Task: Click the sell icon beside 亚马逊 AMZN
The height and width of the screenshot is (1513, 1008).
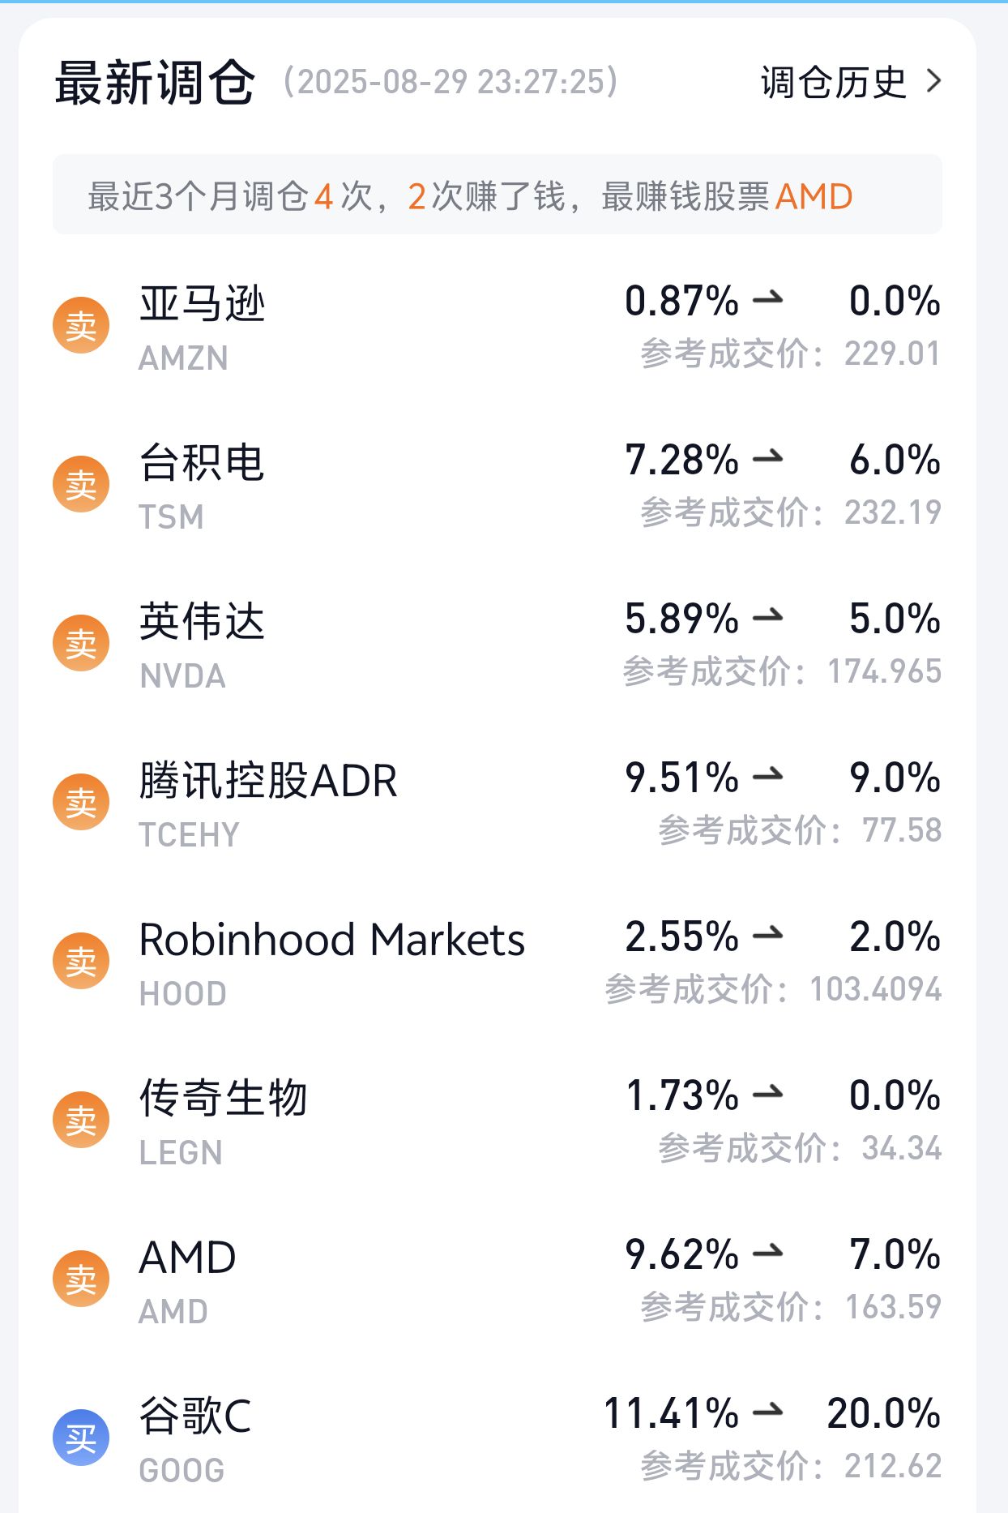Action: [x=81, y=326]
